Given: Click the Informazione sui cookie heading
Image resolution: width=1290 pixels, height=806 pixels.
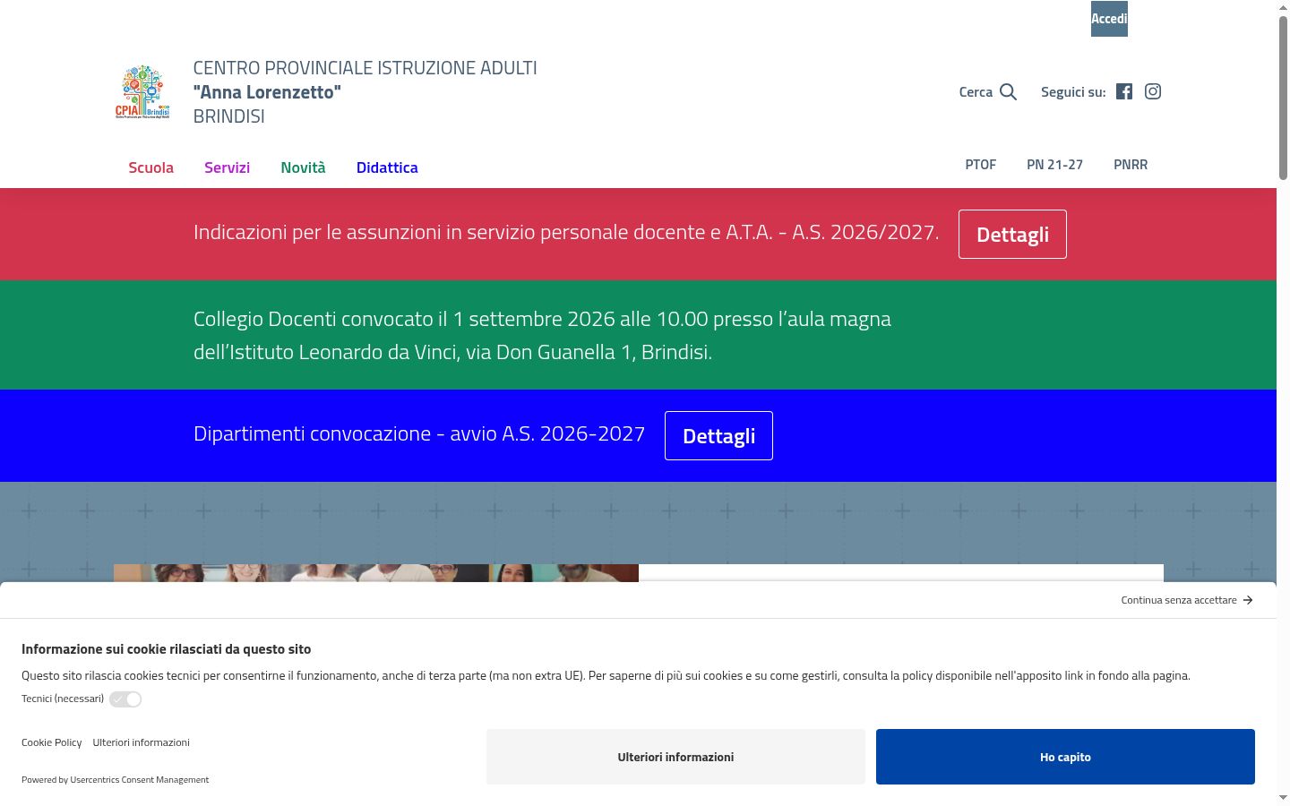Looking at the screenshot, I should (166, 649).
